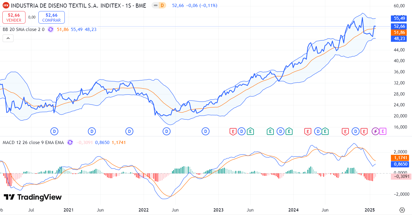Click the 36,00 price scale label
This screenshot has width=412, height=215.
(399, 72)
